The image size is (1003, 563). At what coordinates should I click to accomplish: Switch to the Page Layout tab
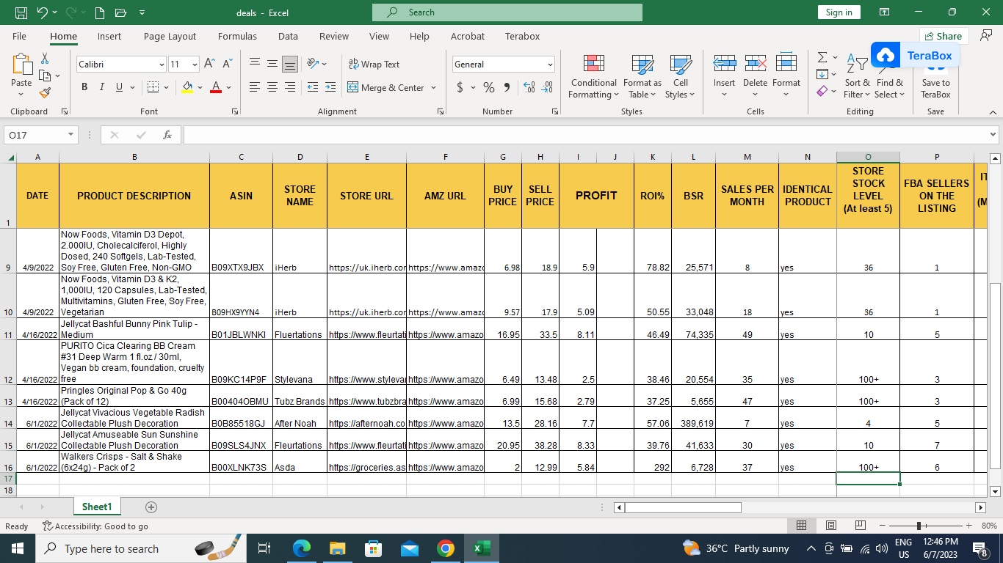pyautogui.click(x=170, y=36)
